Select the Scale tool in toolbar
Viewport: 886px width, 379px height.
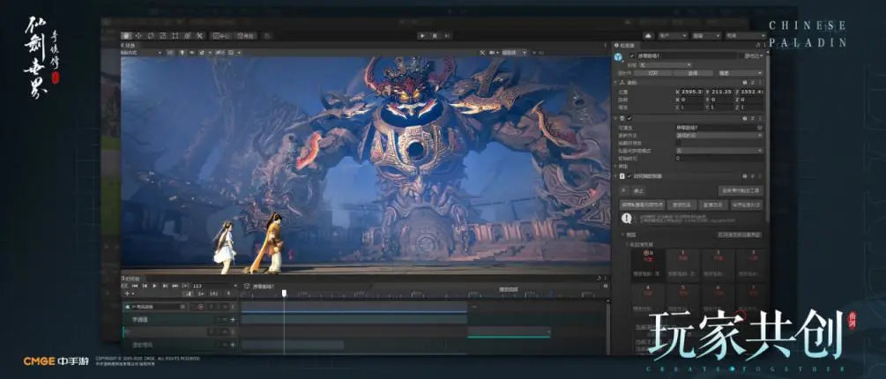click(x=162, y=35)
